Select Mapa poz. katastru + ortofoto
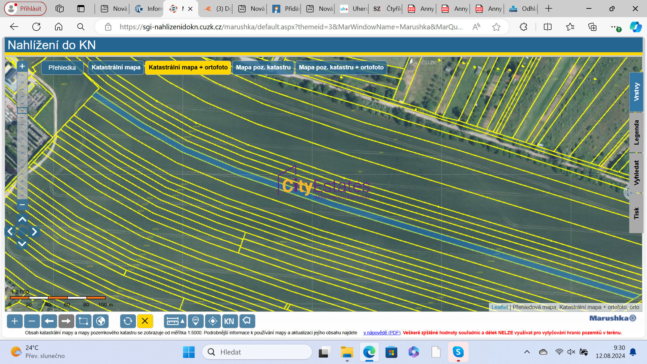 point(341,67)
